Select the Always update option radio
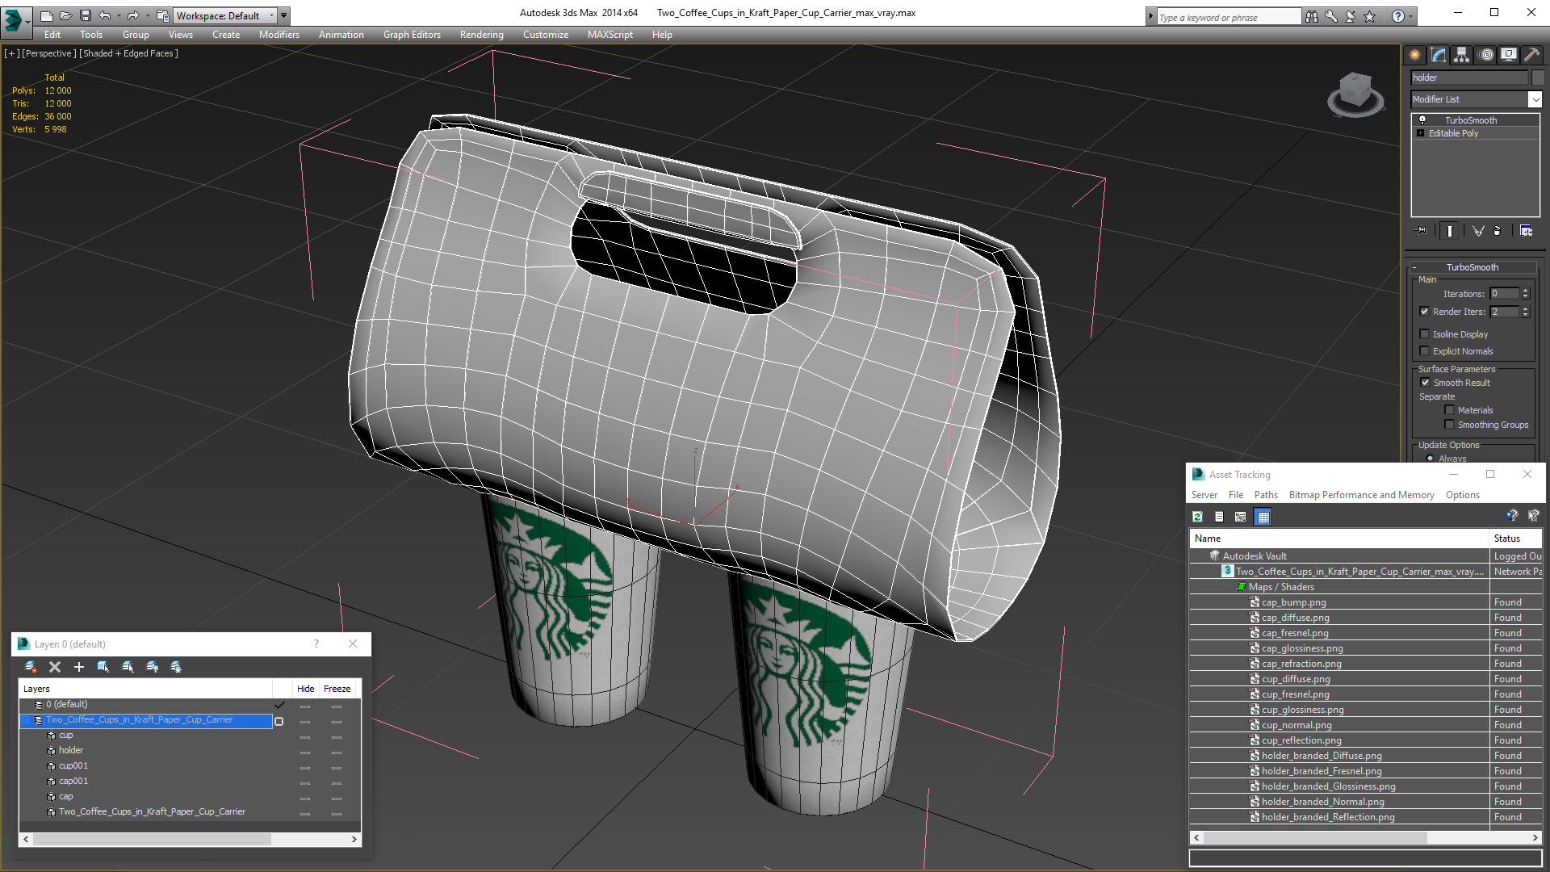The image size is (1550, 872). [x=1431, y=459]
